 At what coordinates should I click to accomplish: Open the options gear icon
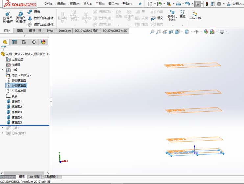(219, 4)
